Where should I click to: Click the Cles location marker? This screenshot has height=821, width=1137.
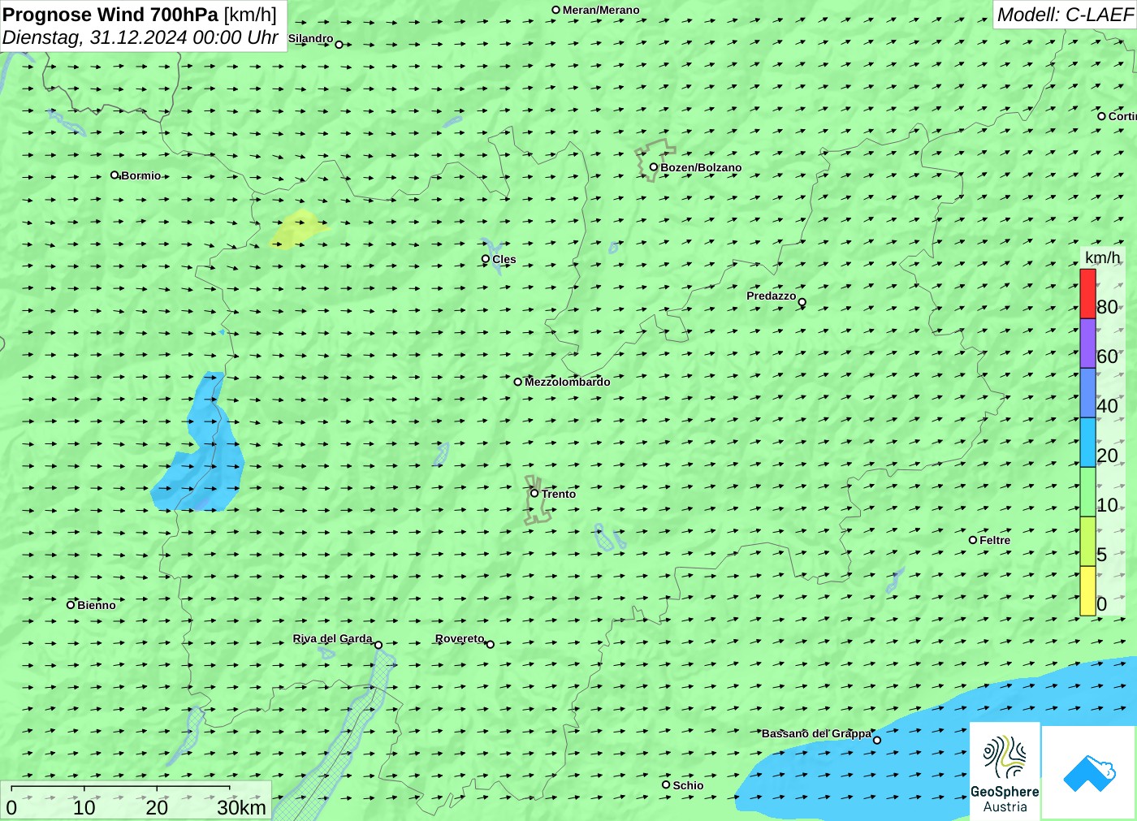click(486, 259)
